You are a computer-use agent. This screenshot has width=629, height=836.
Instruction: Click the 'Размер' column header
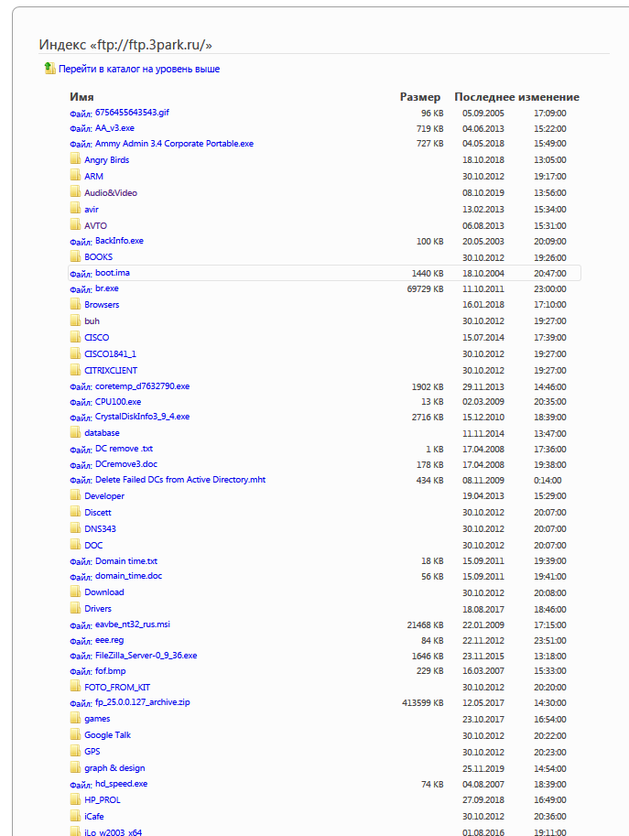coord(420,97)
